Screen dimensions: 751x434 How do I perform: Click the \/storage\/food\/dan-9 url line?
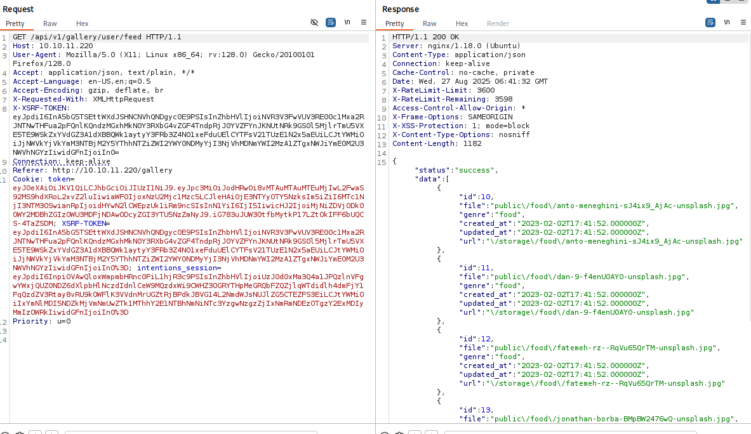(576, 312)
